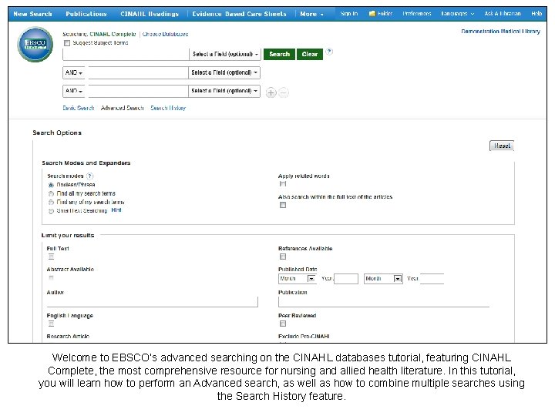Click the Author input field
The width and height of the screenshot is (555, 416).
pos(152,302)
